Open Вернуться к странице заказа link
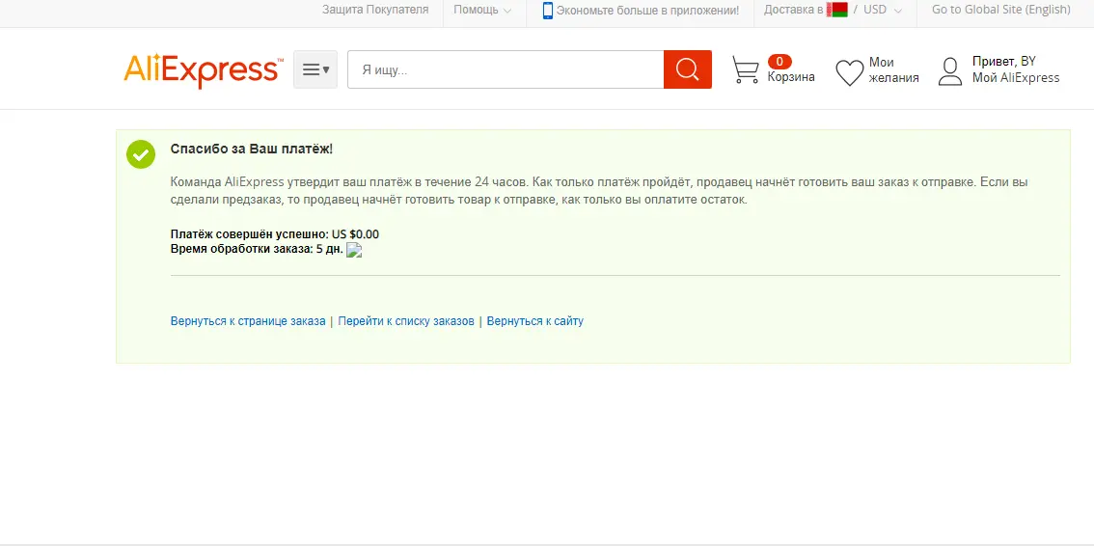This screenshot has height=546, width=1094. (248, 321)
